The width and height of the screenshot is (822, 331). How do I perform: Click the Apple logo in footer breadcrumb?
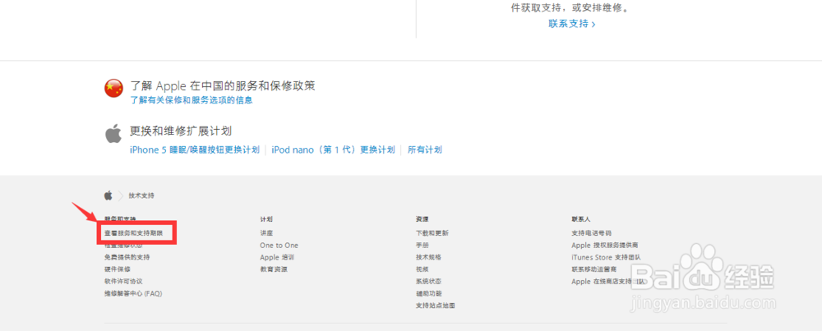[108, 195]
